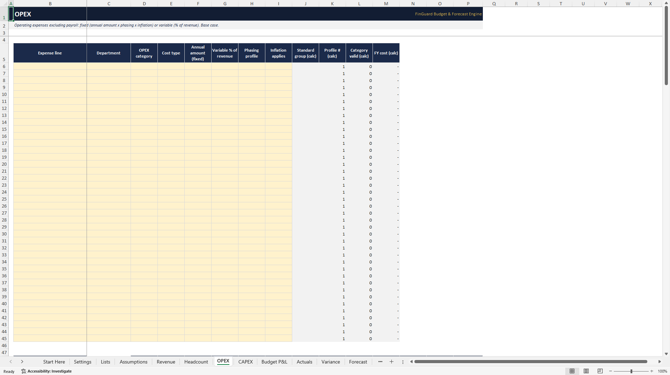Select the Department header cell
The height and width of the screenshot is (375, 670).
pos(109,53)
